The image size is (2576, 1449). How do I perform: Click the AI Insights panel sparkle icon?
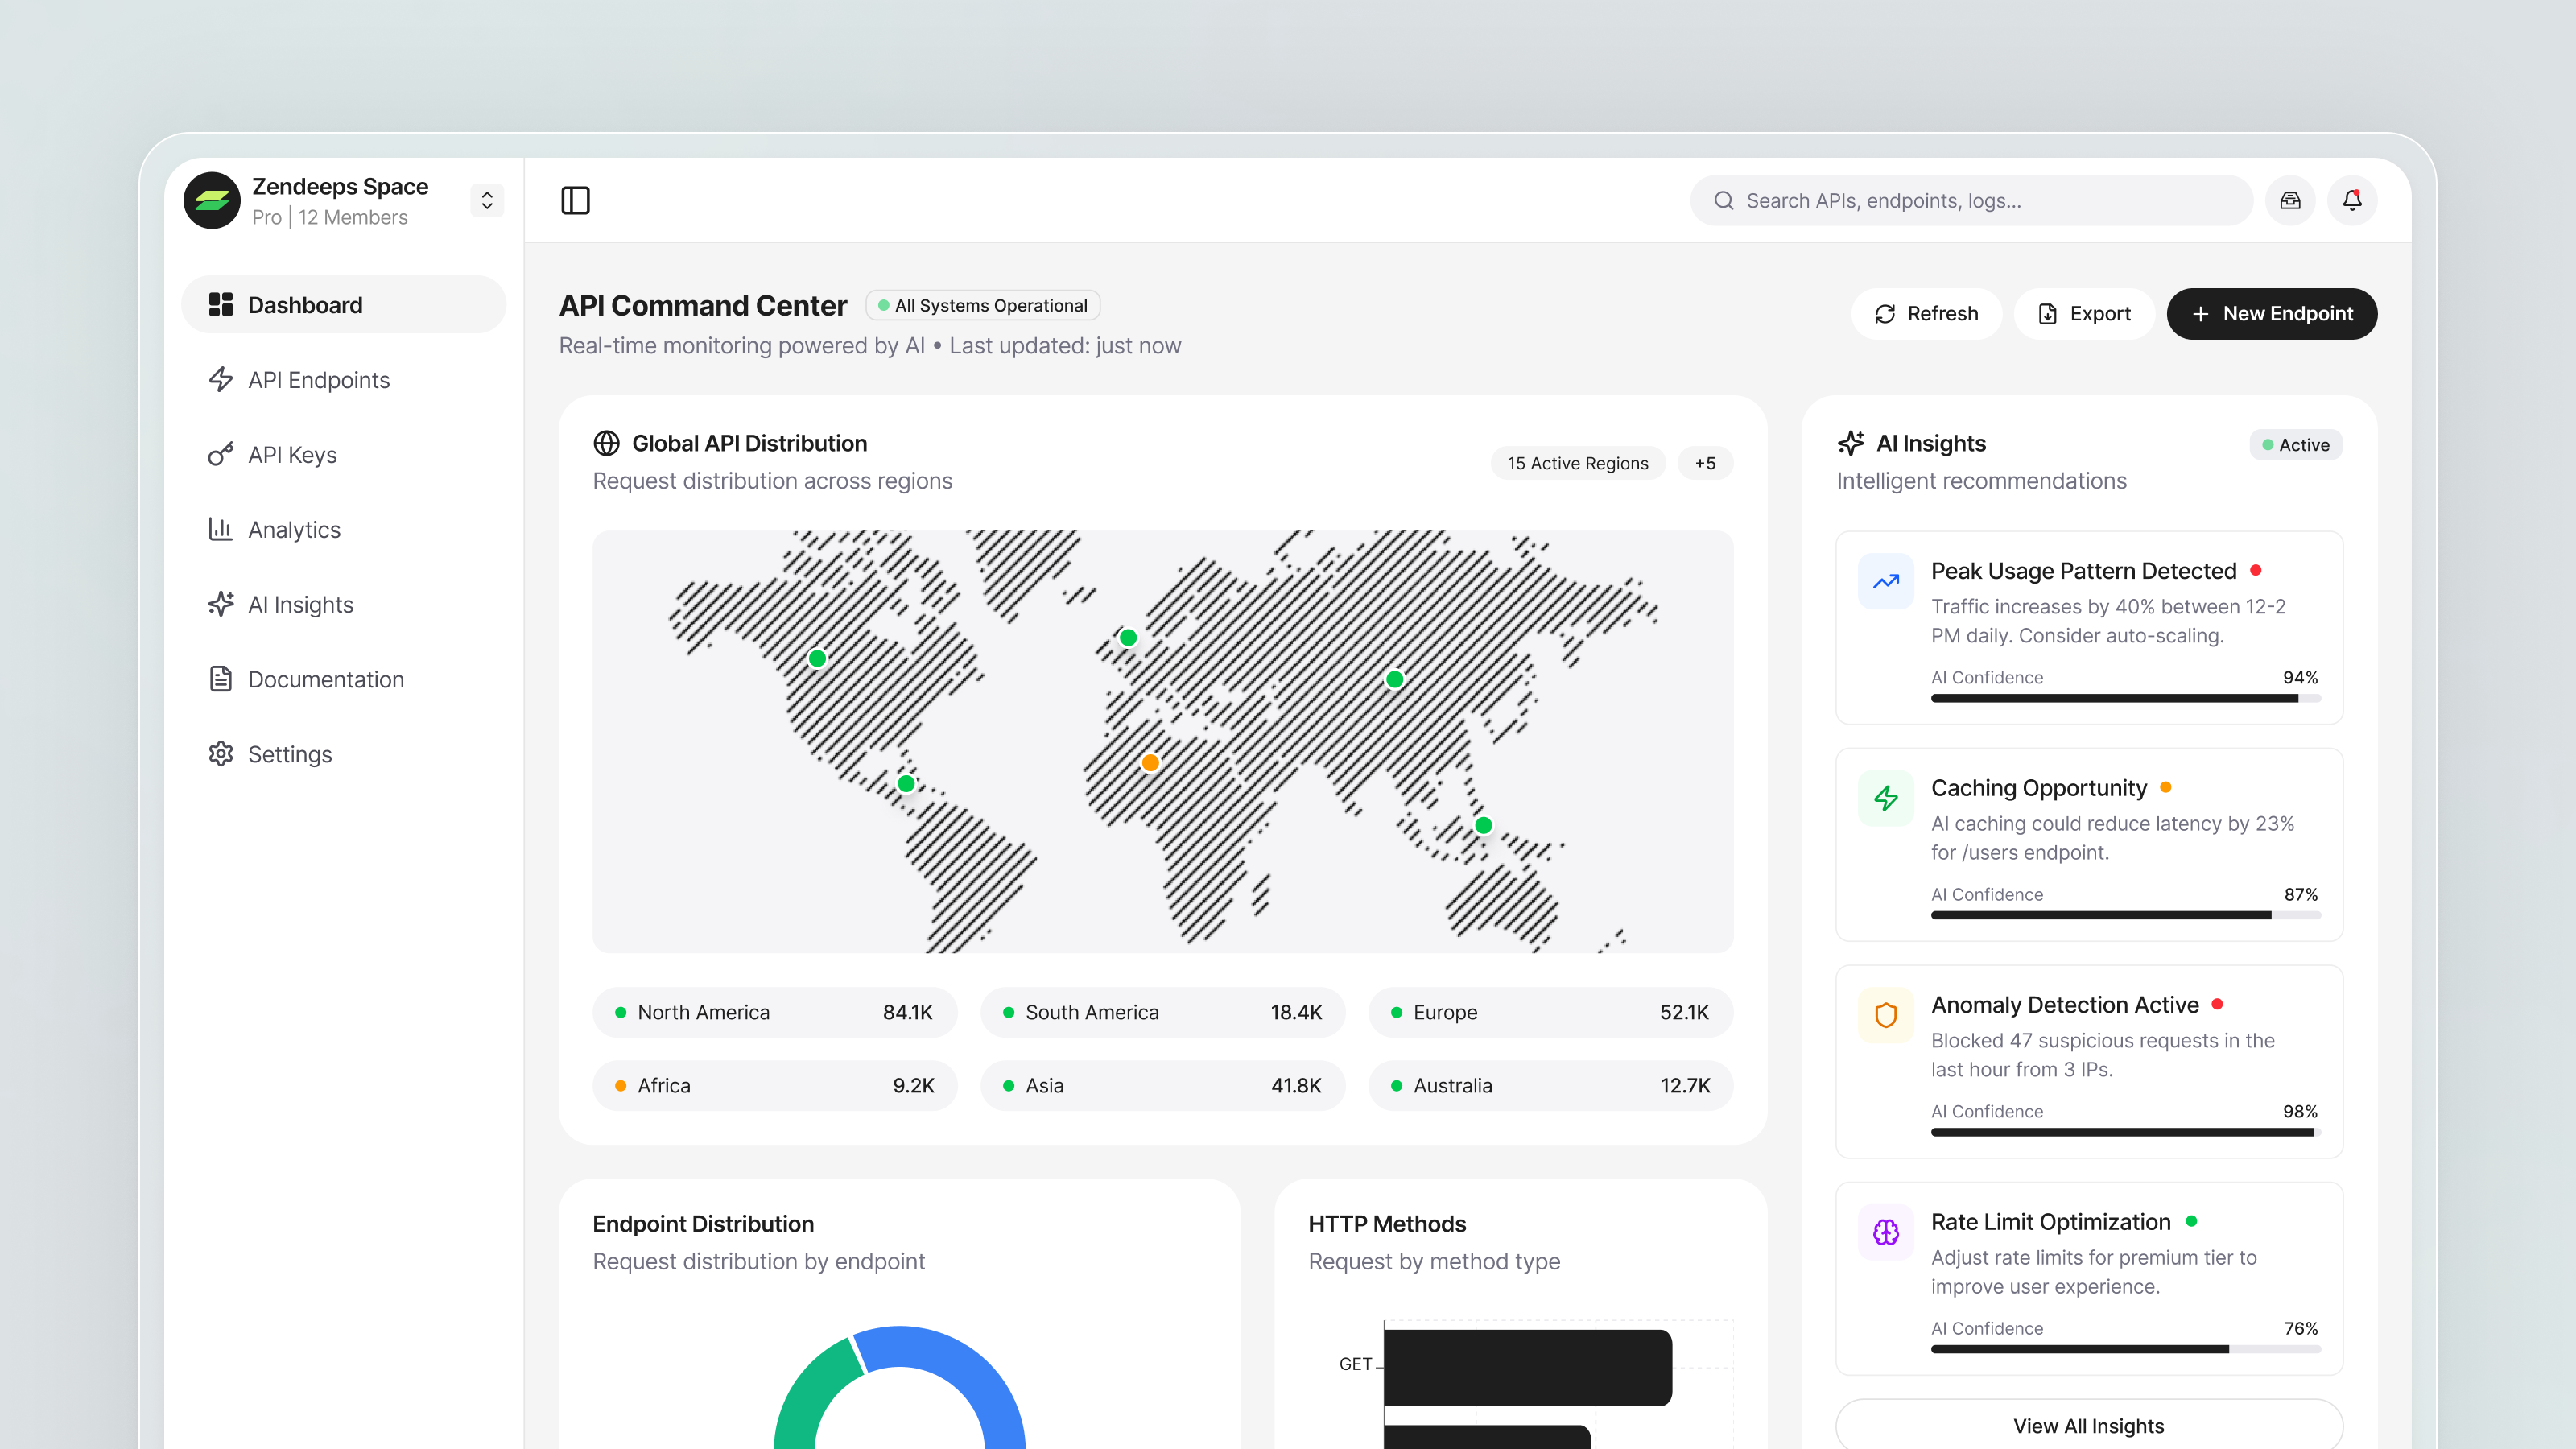pos(1850,443)
